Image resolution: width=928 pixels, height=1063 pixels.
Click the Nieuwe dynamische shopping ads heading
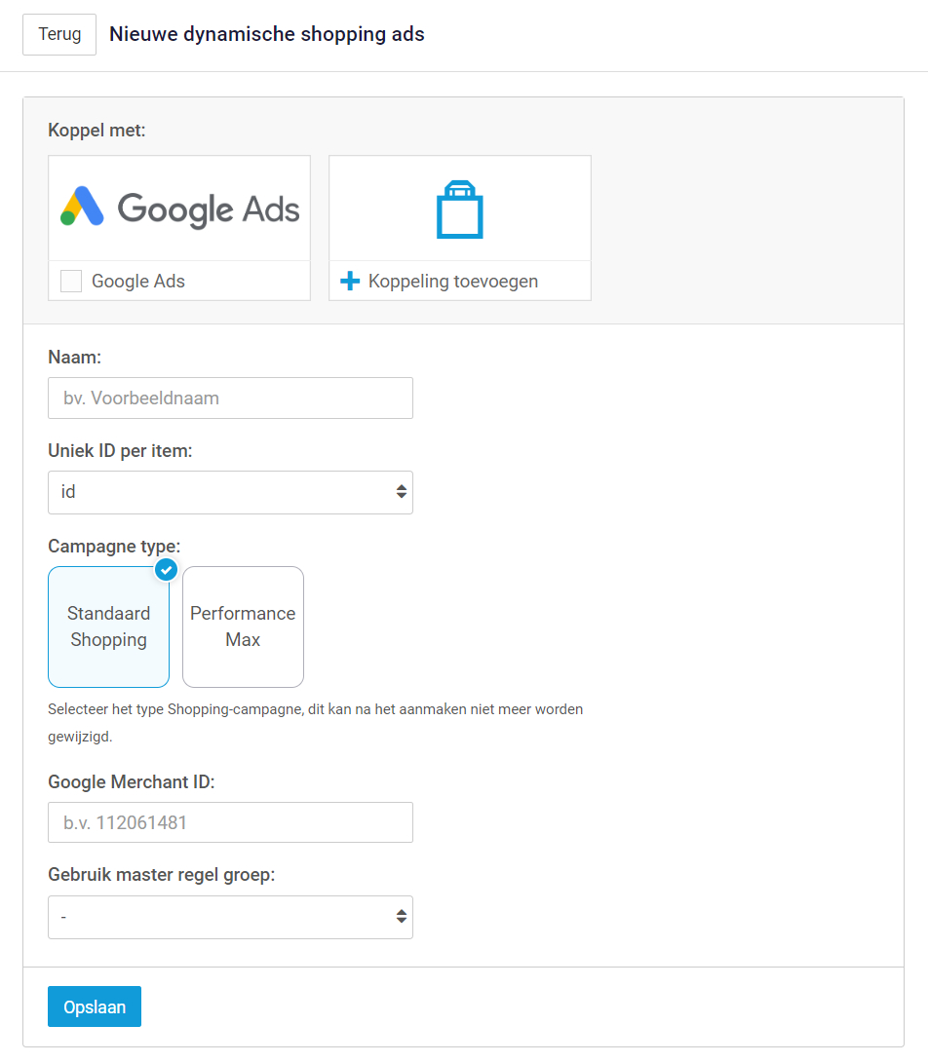click(x=267, y=34)
